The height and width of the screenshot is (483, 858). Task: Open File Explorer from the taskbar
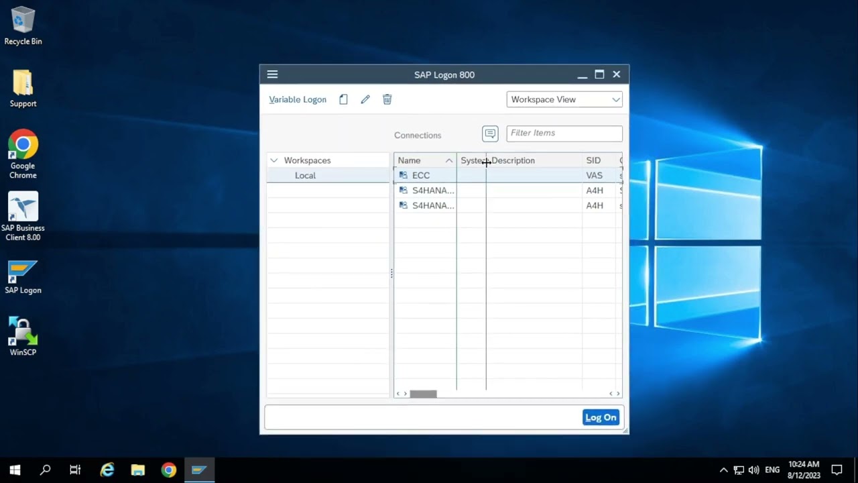[x=138, y=470]
